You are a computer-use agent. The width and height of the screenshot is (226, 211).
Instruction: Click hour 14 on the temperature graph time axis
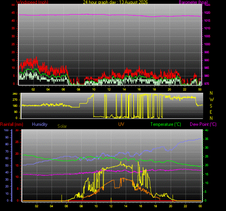[126, 206]
